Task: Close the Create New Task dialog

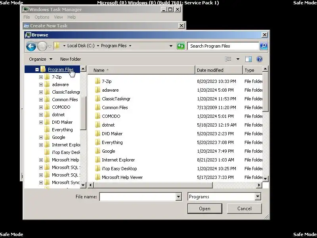Action: click(181, 26)
